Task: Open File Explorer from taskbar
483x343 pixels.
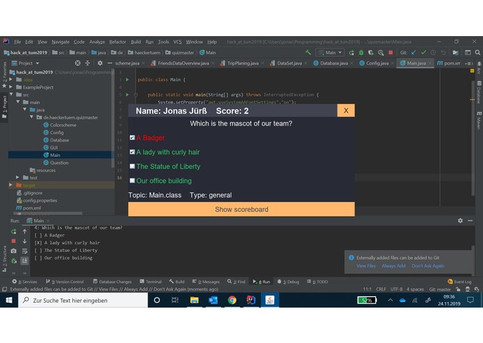Action: tap(194, 300)
